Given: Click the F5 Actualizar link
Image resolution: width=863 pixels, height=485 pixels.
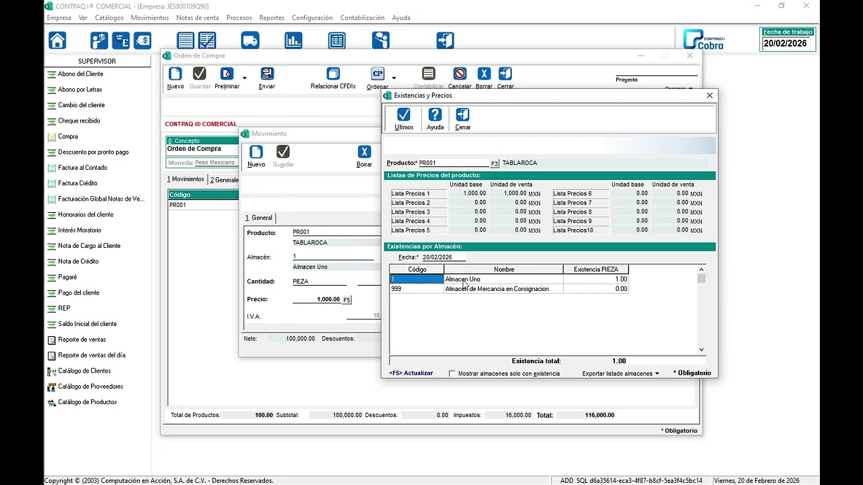Looking at the screenshot, I should (x=411, y=373).
